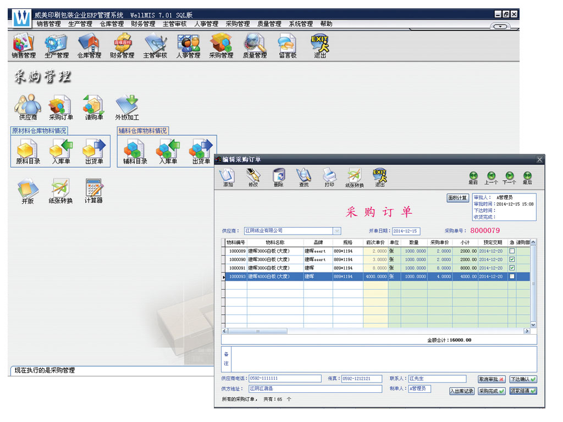563x422 pixels.
Task: Open 纸张转换 in the 采购管理 panel
Action: point(60,191)
